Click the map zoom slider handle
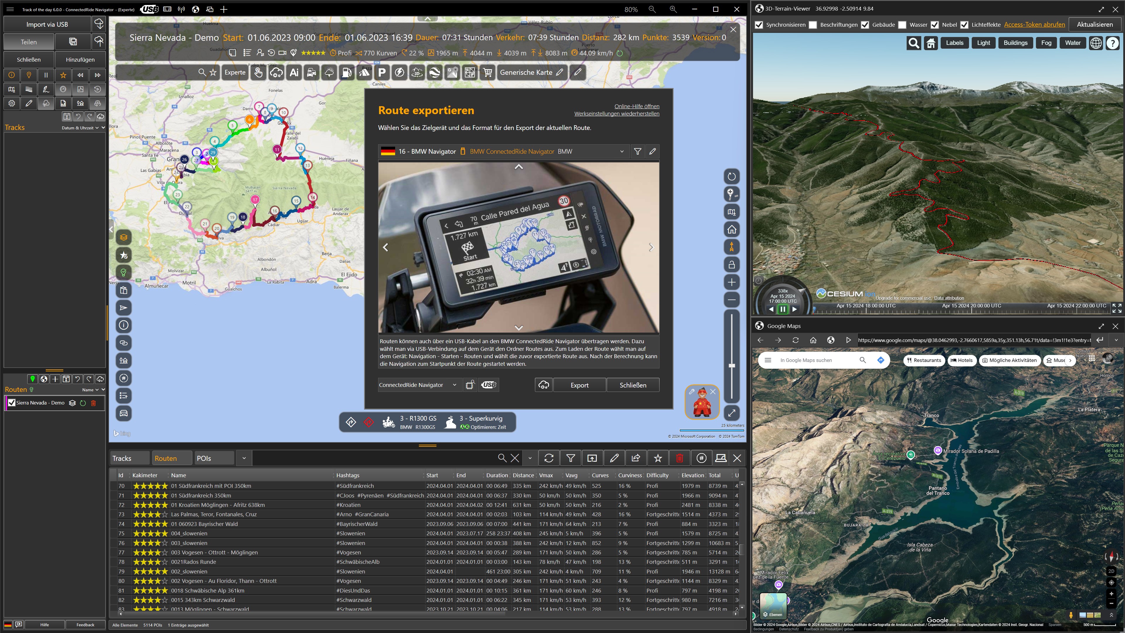 pyautogui.click(x=732, y=365)
